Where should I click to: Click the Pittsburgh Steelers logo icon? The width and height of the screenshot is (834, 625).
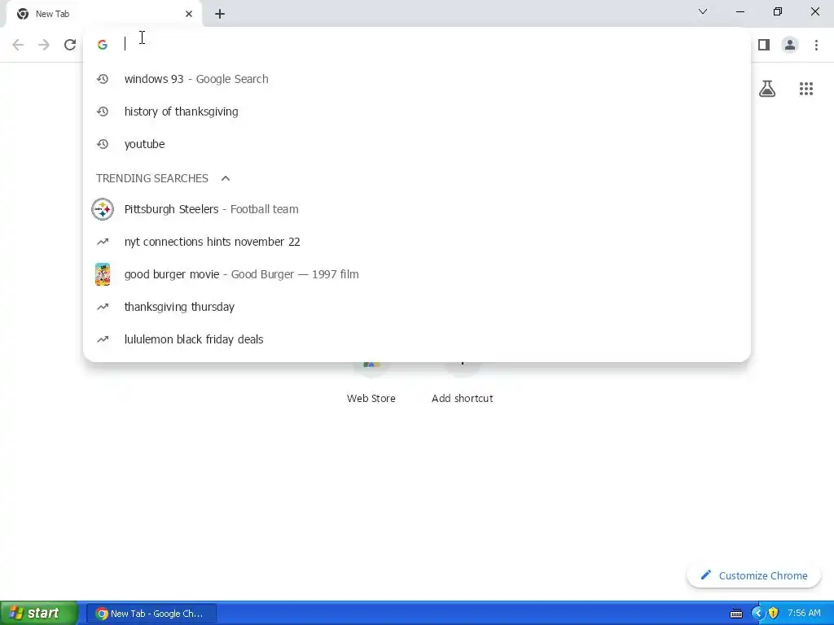103,209
